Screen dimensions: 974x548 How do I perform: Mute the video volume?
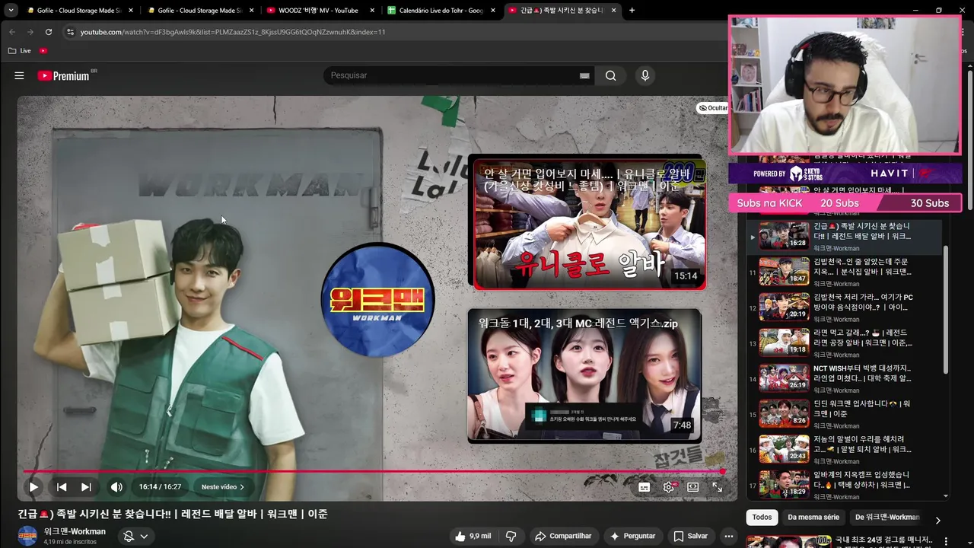(116, 487)
